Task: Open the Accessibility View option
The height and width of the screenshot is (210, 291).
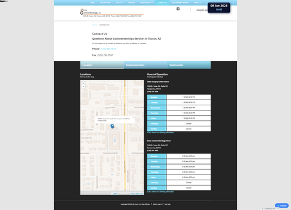Action: [269, 209]
